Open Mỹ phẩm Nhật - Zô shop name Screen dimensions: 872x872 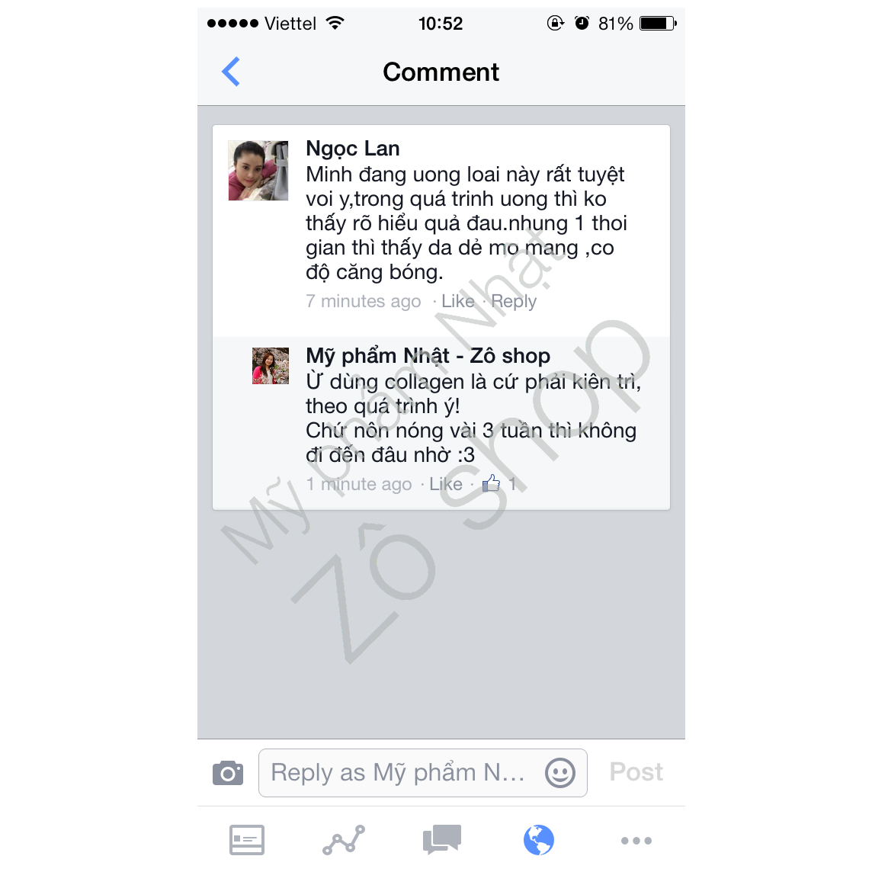tap(428, 356)
